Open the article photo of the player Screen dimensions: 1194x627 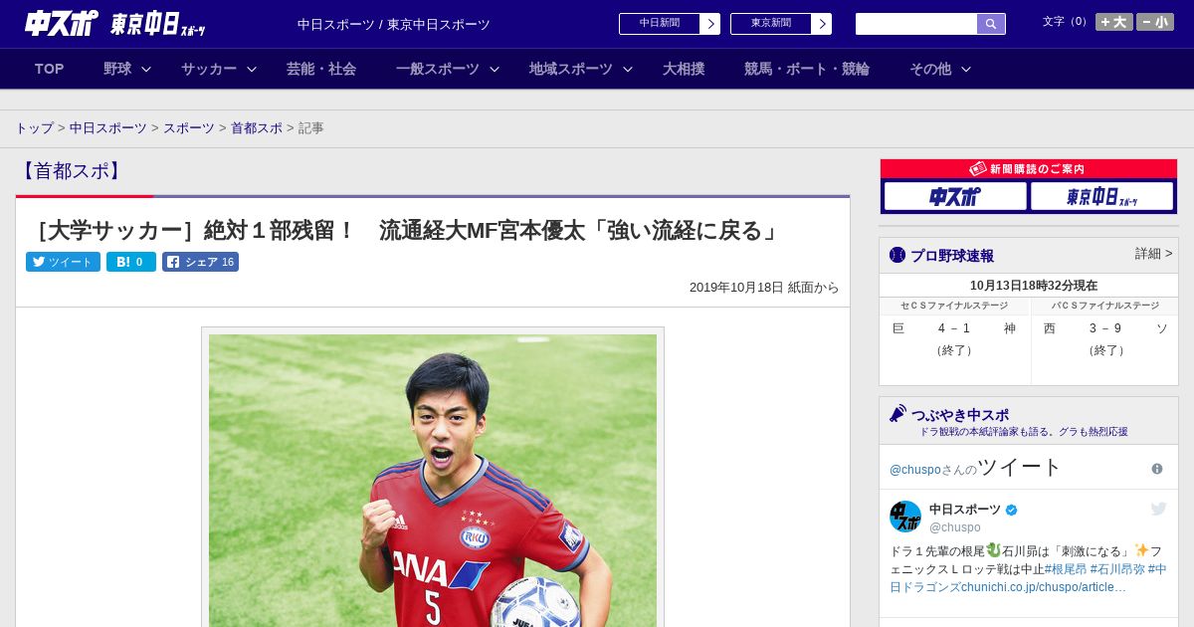(433, 480)
